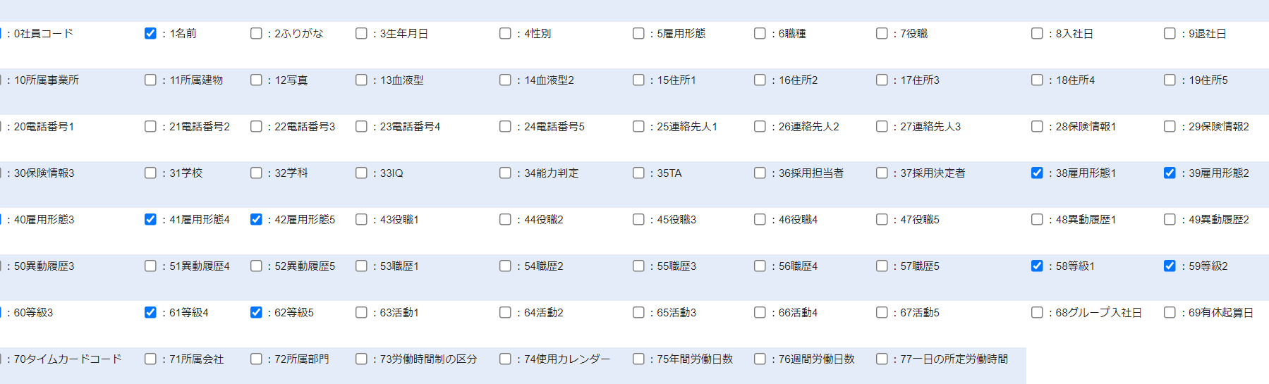Untick the 61等級4 checkbox

pyautogui.click(x=150, y=312)
